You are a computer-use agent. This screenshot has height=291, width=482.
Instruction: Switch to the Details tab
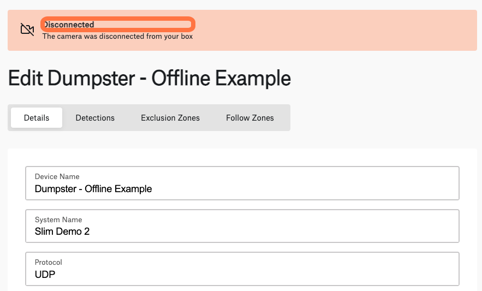[37, 118]
